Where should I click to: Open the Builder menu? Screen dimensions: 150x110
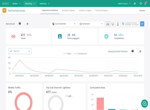coord(16,4)
